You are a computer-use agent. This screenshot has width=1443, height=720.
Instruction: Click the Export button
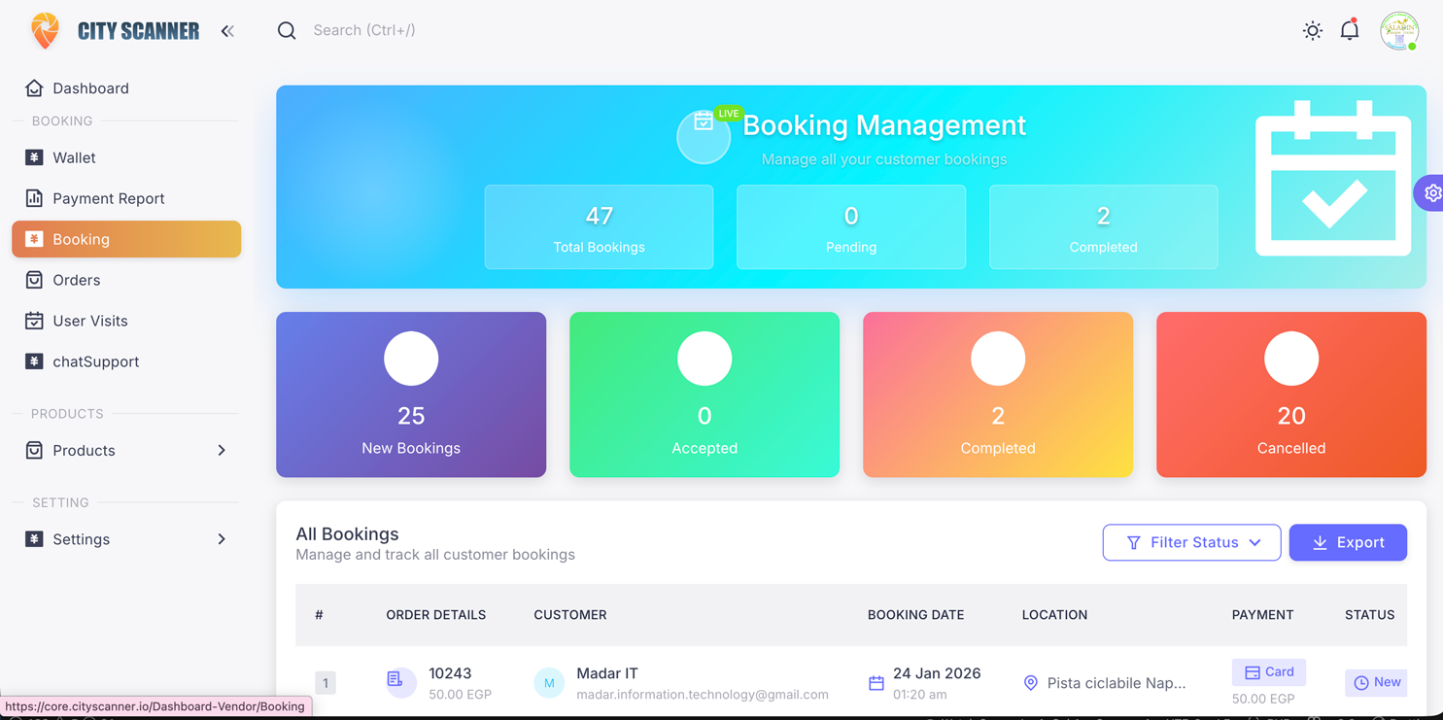(x=1348, y=542)
